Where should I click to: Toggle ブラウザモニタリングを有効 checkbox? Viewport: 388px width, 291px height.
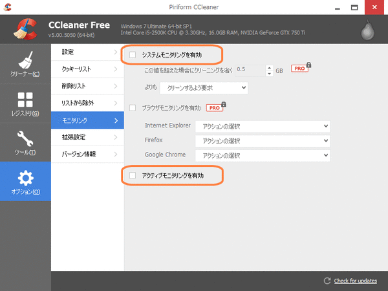tap(133, 107)
